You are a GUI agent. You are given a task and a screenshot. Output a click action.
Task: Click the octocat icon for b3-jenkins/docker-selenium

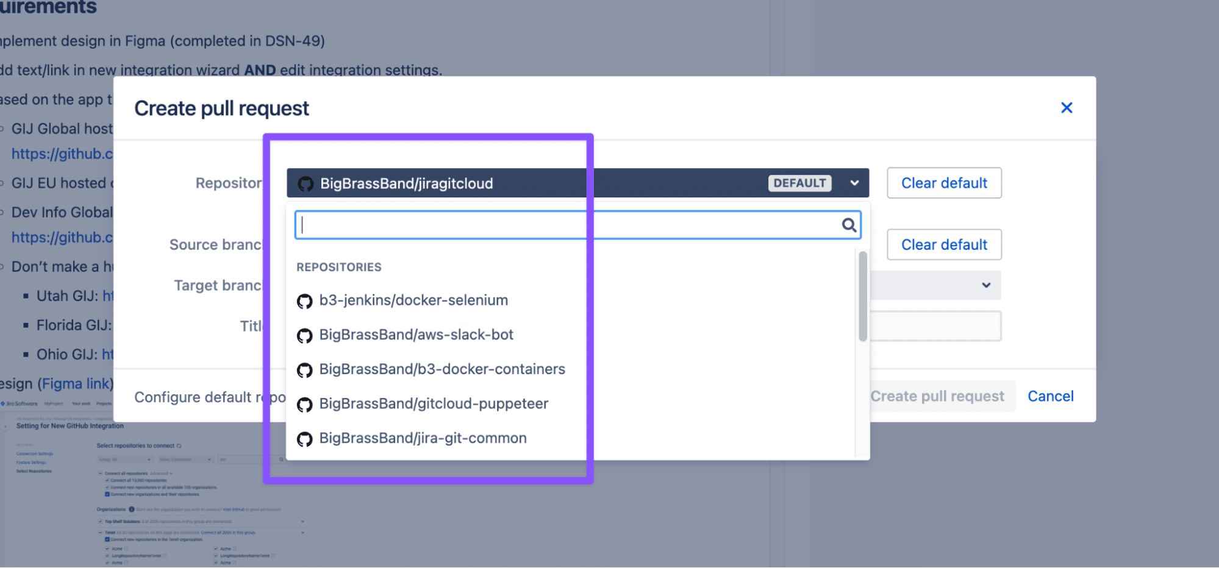pyautogui.click(x=305, y=300)
